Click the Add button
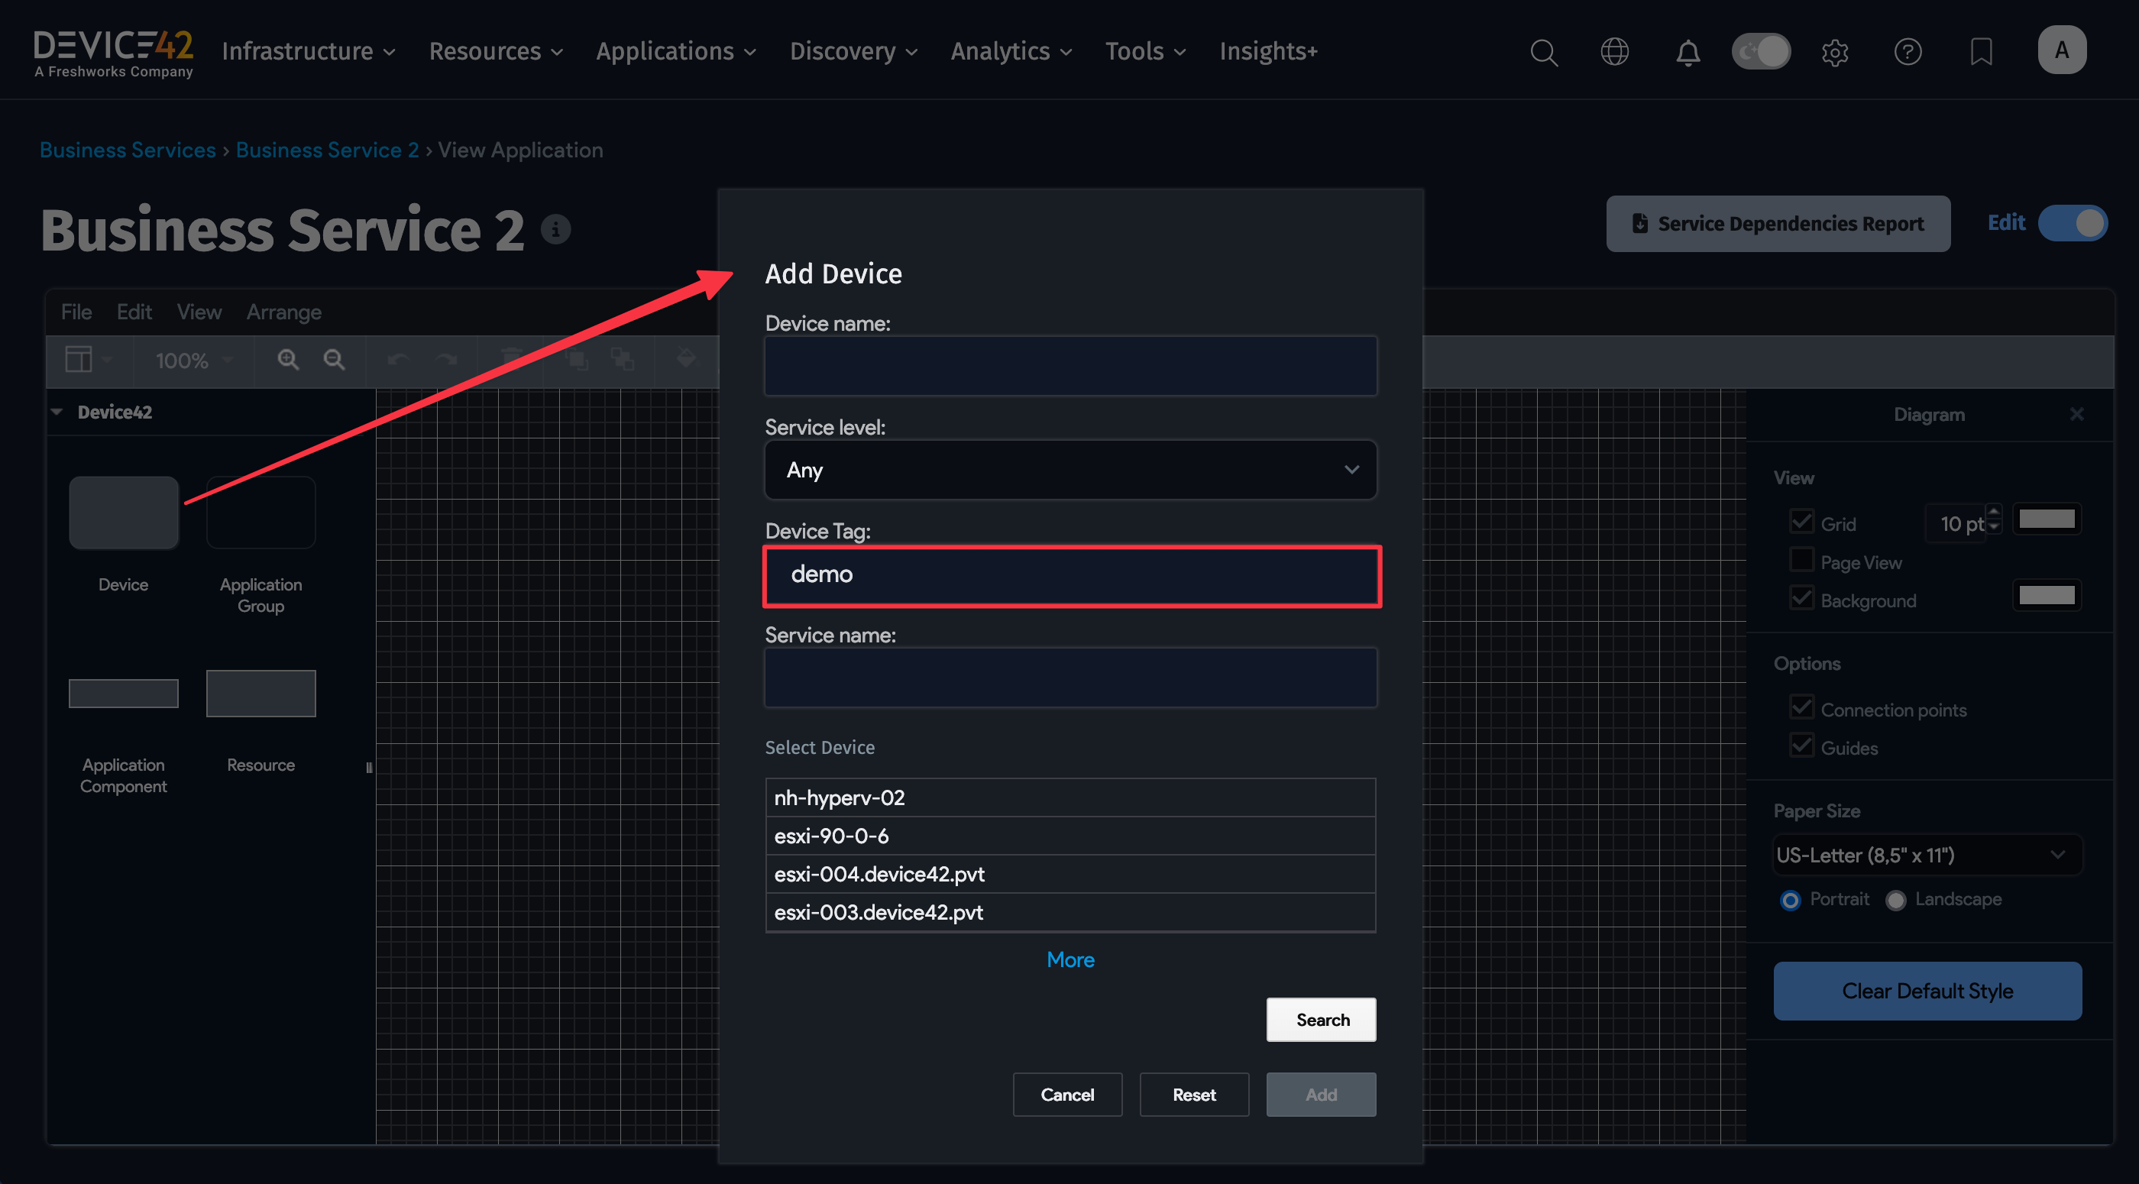The width and height of the screenshot is (2139, 1184). pyautogui.click(x=1321, y=1095)
